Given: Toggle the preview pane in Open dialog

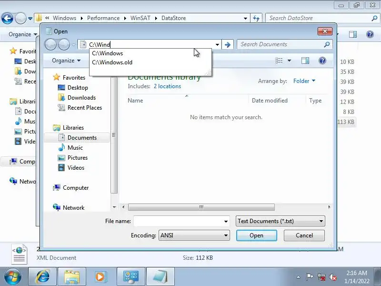Looking at the screenshot, I should click(x=305, y=61).
